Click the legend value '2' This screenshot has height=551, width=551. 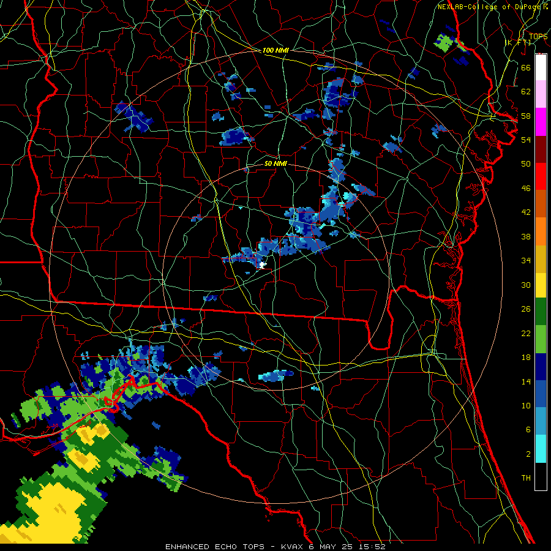click(x=528, y=454)
